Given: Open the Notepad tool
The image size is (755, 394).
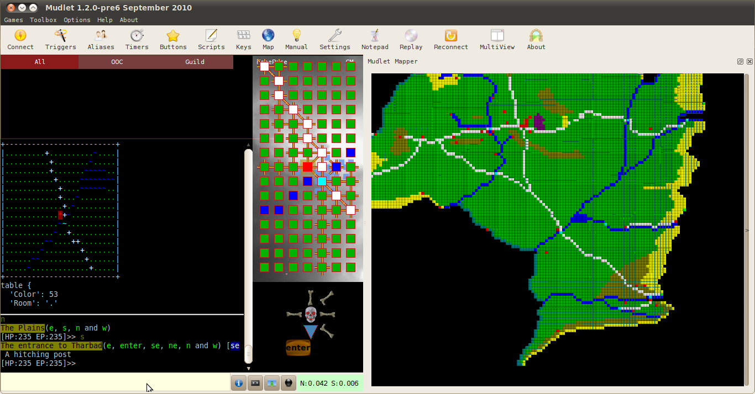Looking at the screenshot, I should click(375, 40).
